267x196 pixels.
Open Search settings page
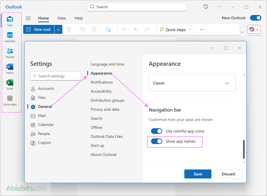[96, 118]
